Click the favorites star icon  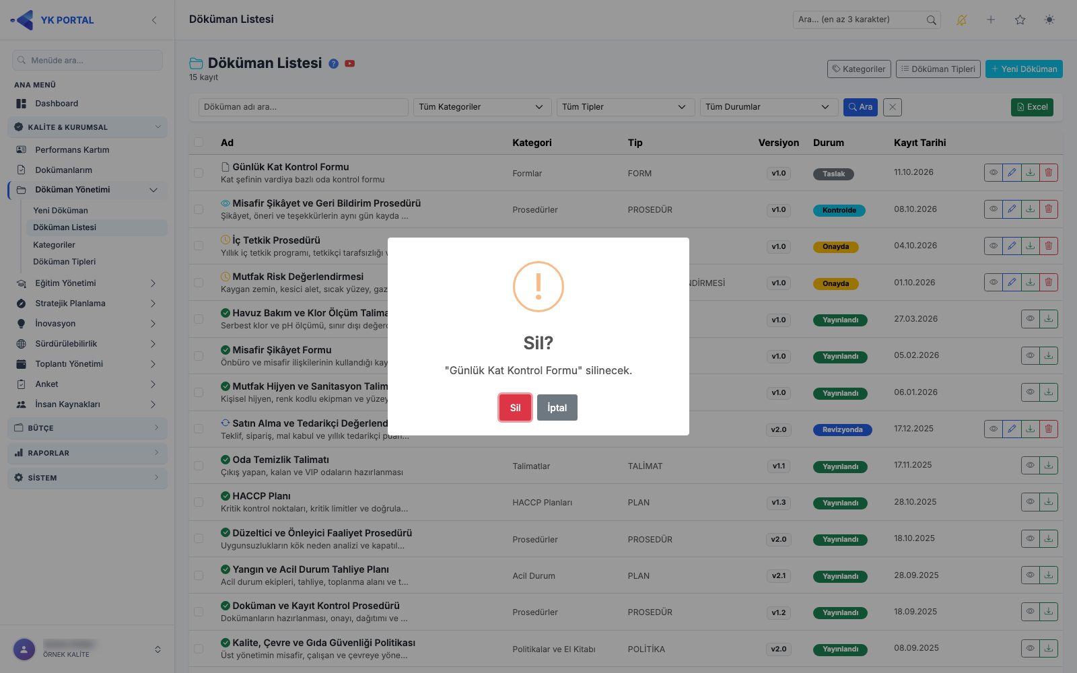[x=1020, y=20]
